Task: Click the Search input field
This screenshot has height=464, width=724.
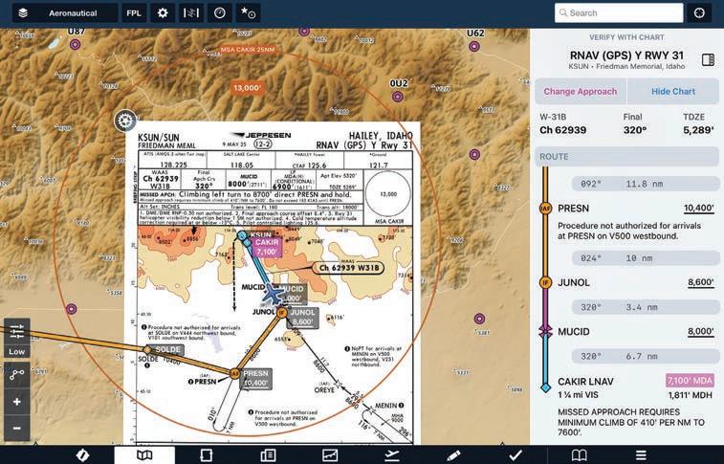Action: pos(619,13)
